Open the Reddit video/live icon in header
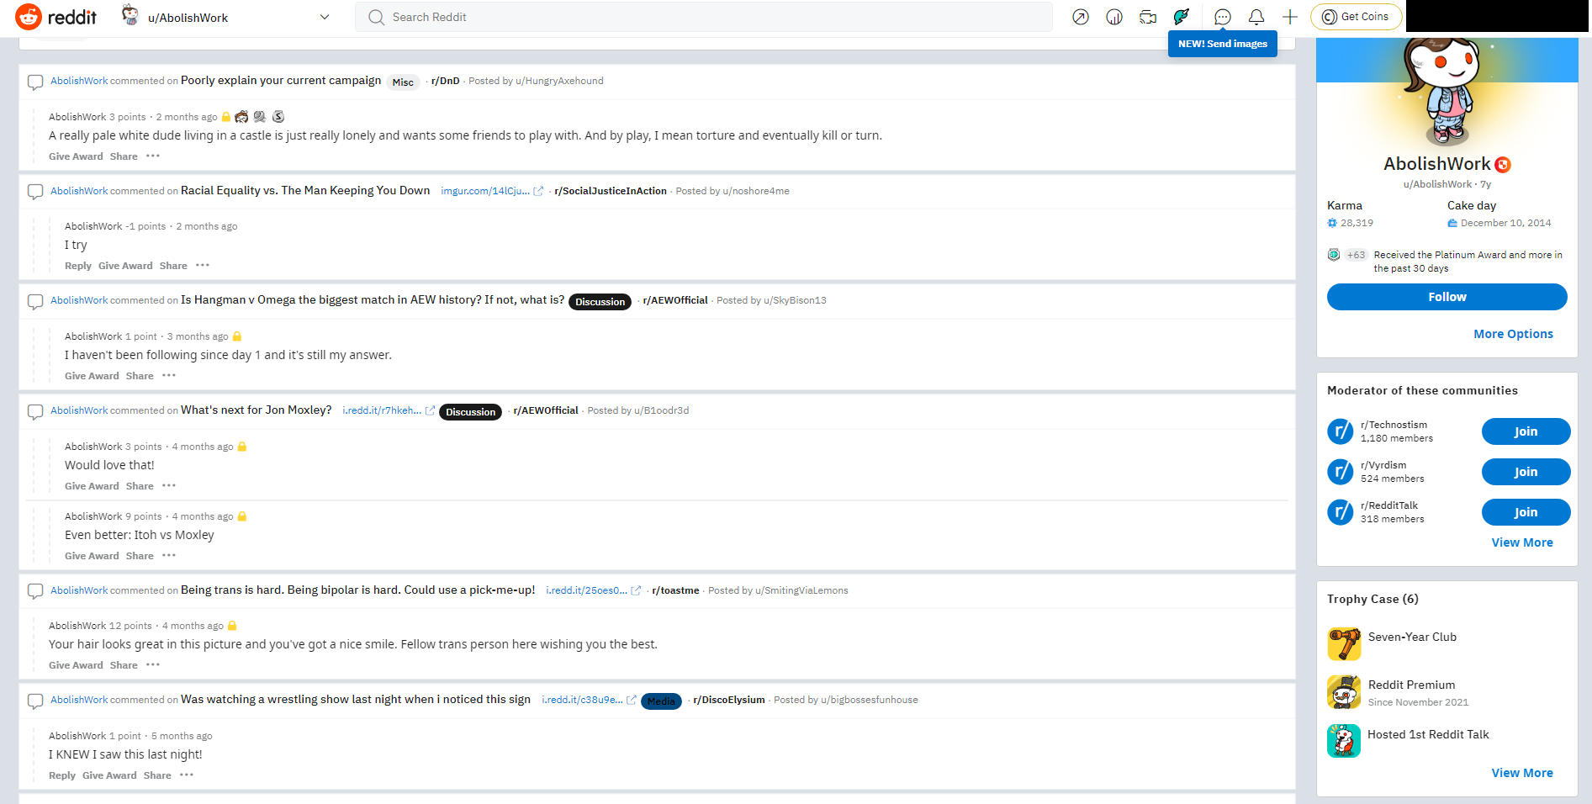1592x804 pixels. pyautogui.click(x=1148, y=17)
